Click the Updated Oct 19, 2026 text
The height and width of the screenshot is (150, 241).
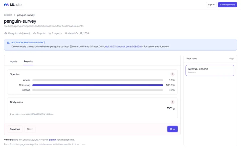77,33
